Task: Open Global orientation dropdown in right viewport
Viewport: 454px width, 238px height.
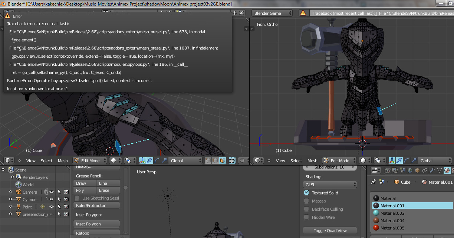Action: pos(434,160)
